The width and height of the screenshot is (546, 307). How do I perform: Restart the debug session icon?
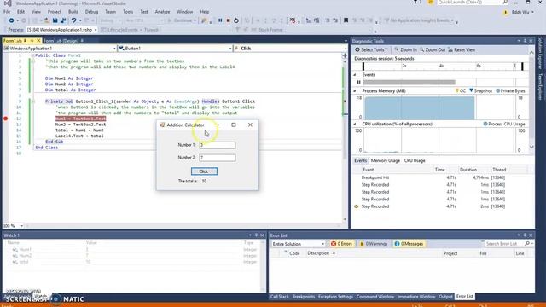point(236,20)
